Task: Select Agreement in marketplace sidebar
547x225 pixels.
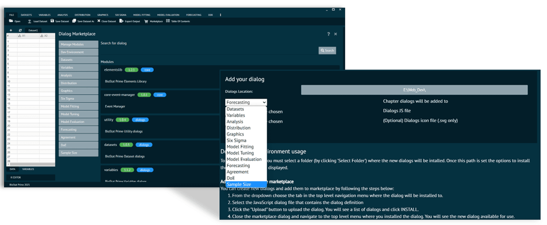Action: (78, 137)
